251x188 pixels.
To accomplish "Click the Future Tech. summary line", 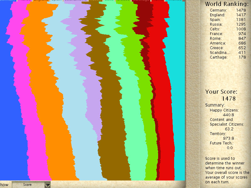I will (221, 143).
